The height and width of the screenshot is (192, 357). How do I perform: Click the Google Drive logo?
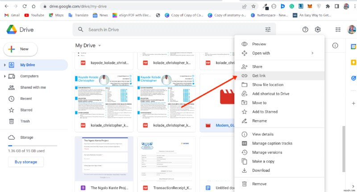20,29
